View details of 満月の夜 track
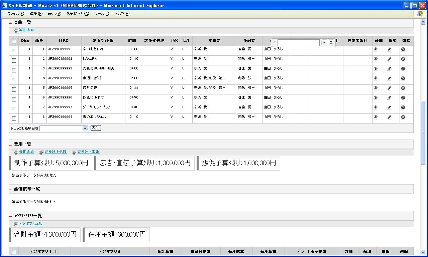This screenshot has width=428, height=257. pos(376,88)
